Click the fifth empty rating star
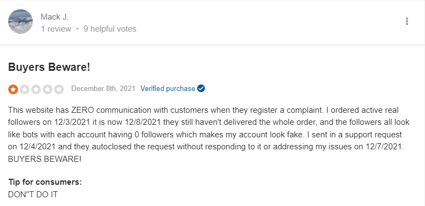Viewport: 425px width, 206px height. (59, 89)
